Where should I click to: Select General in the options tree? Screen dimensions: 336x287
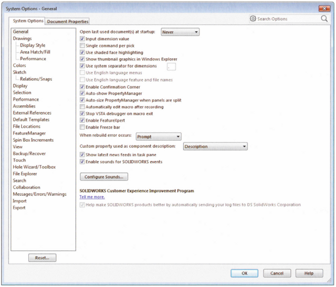(x=20, y=31)
